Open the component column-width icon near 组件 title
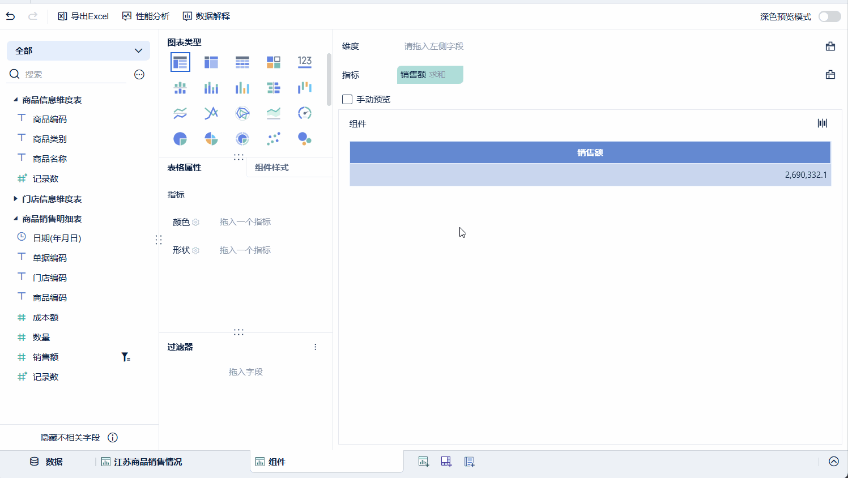Image resolution: width=848 pixels, height=478 pixels. pos(823,123)
